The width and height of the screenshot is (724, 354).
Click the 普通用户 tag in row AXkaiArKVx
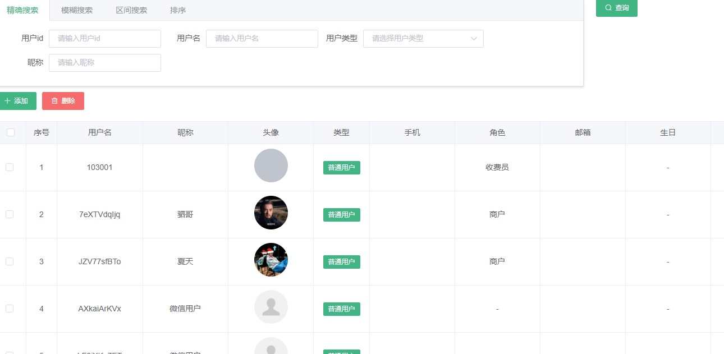click(342, 309)
